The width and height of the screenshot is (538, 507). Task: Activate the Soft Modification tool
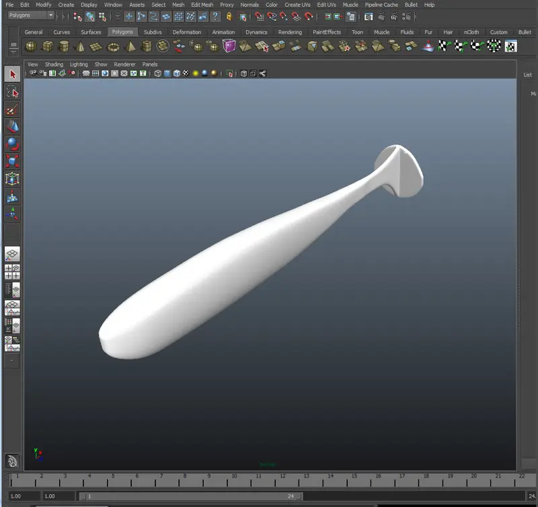click(x=12, y=196)
